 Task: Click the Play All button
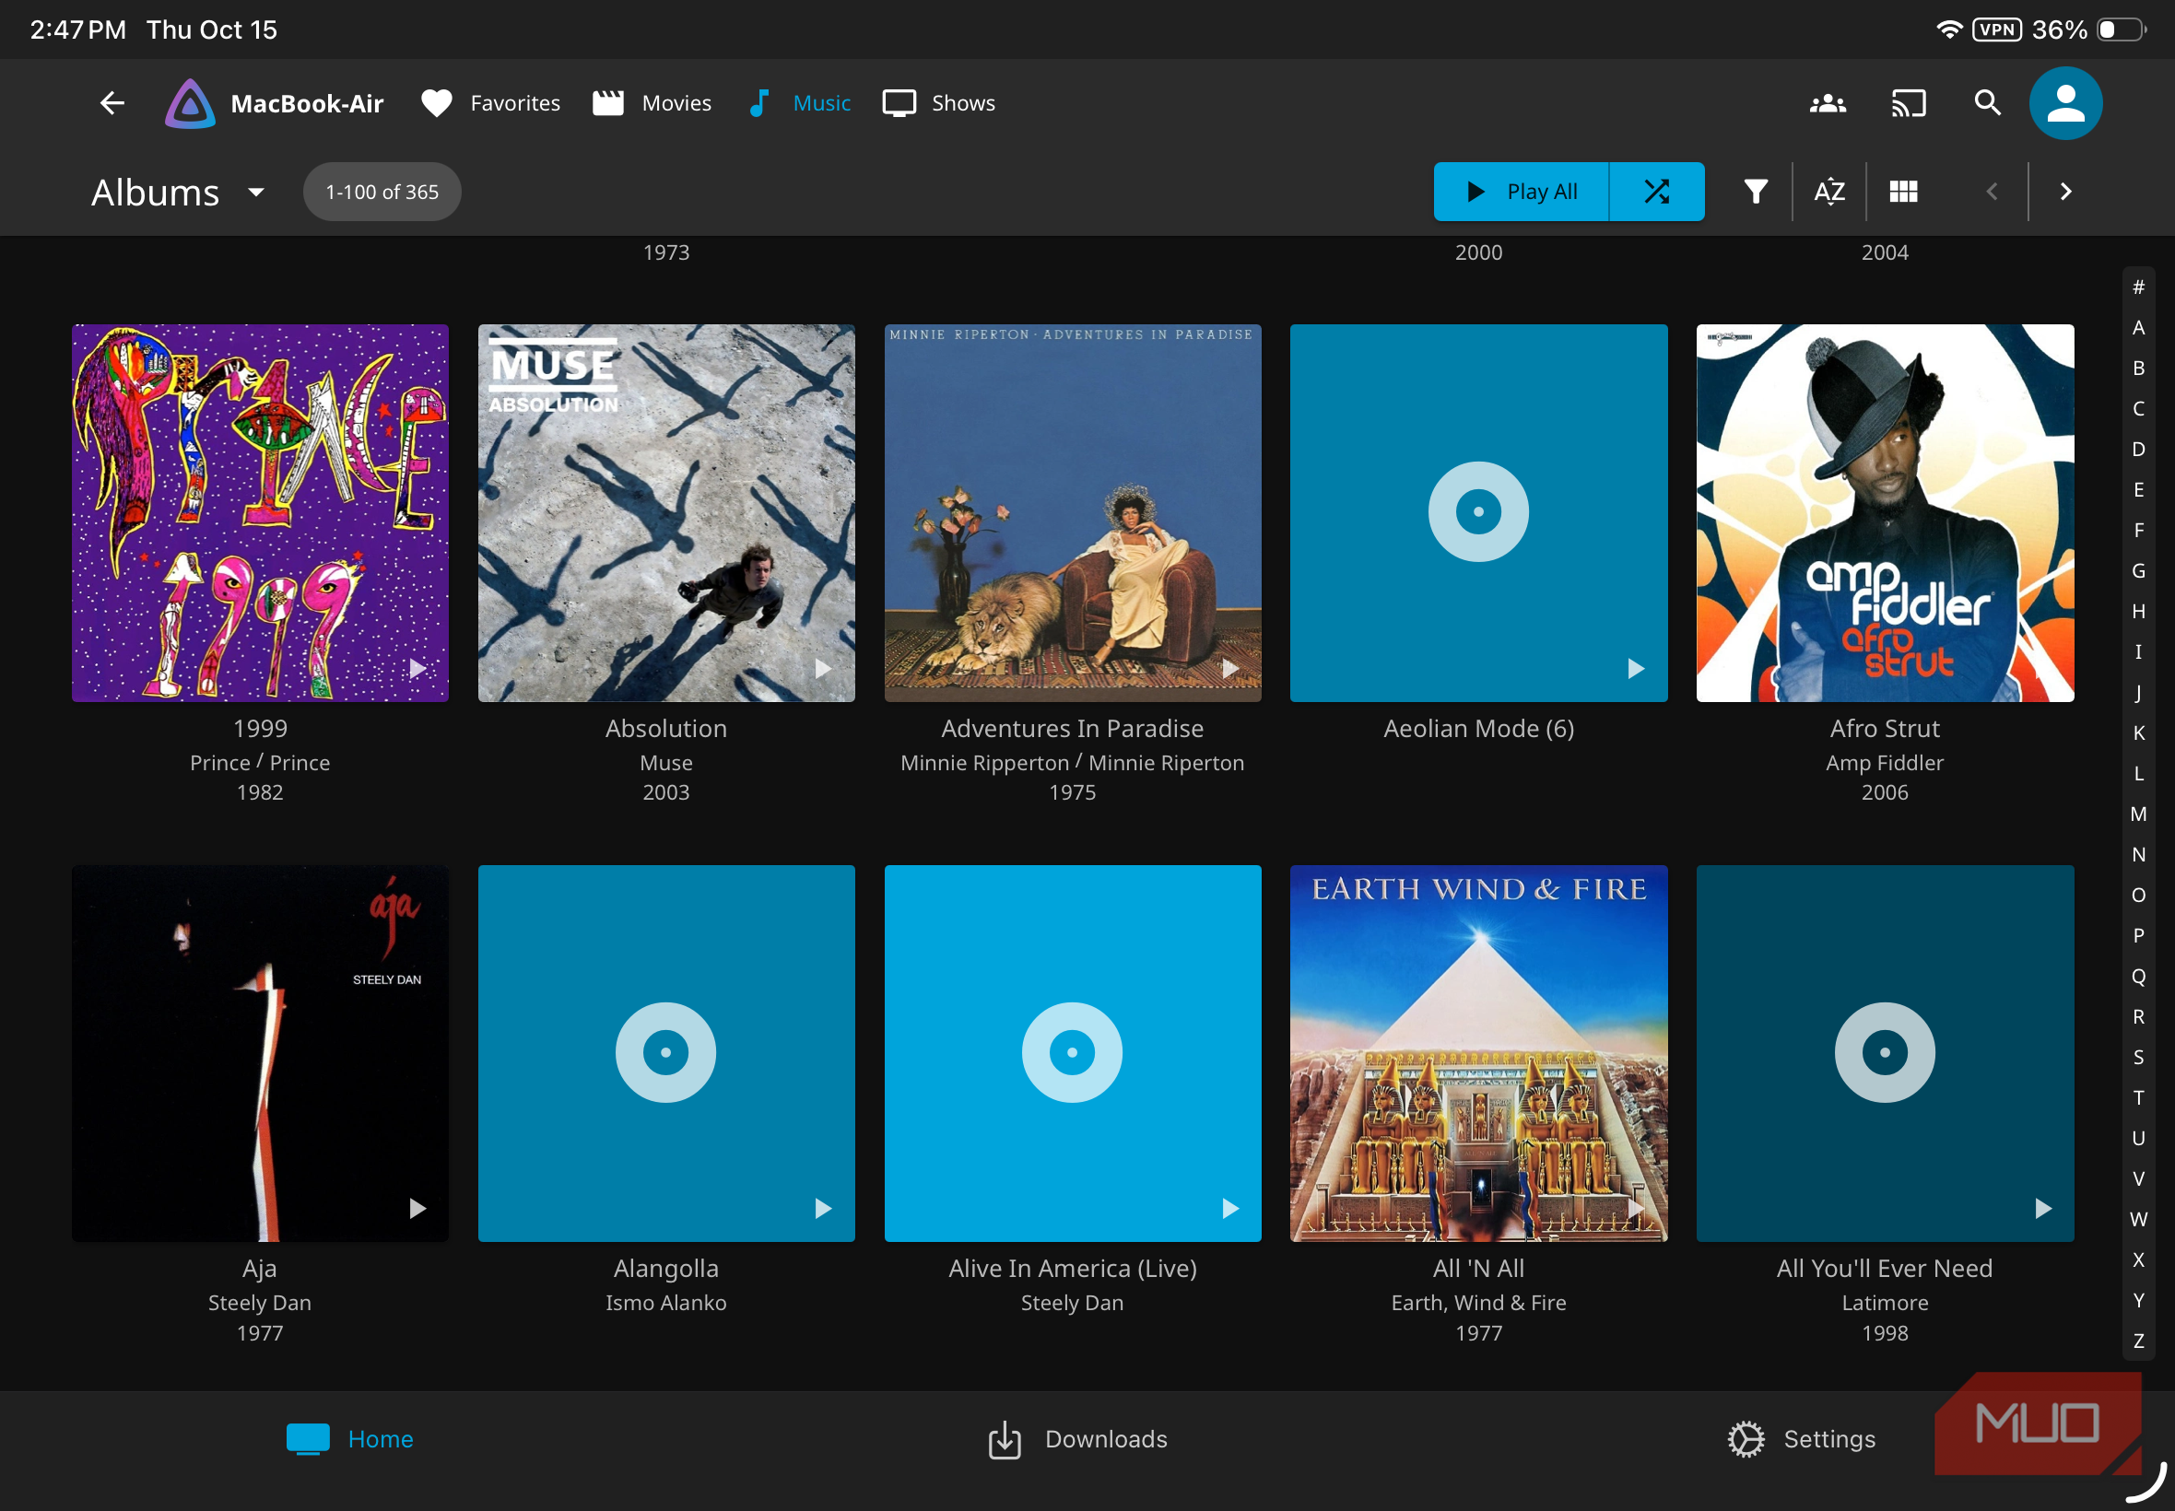1521,193
